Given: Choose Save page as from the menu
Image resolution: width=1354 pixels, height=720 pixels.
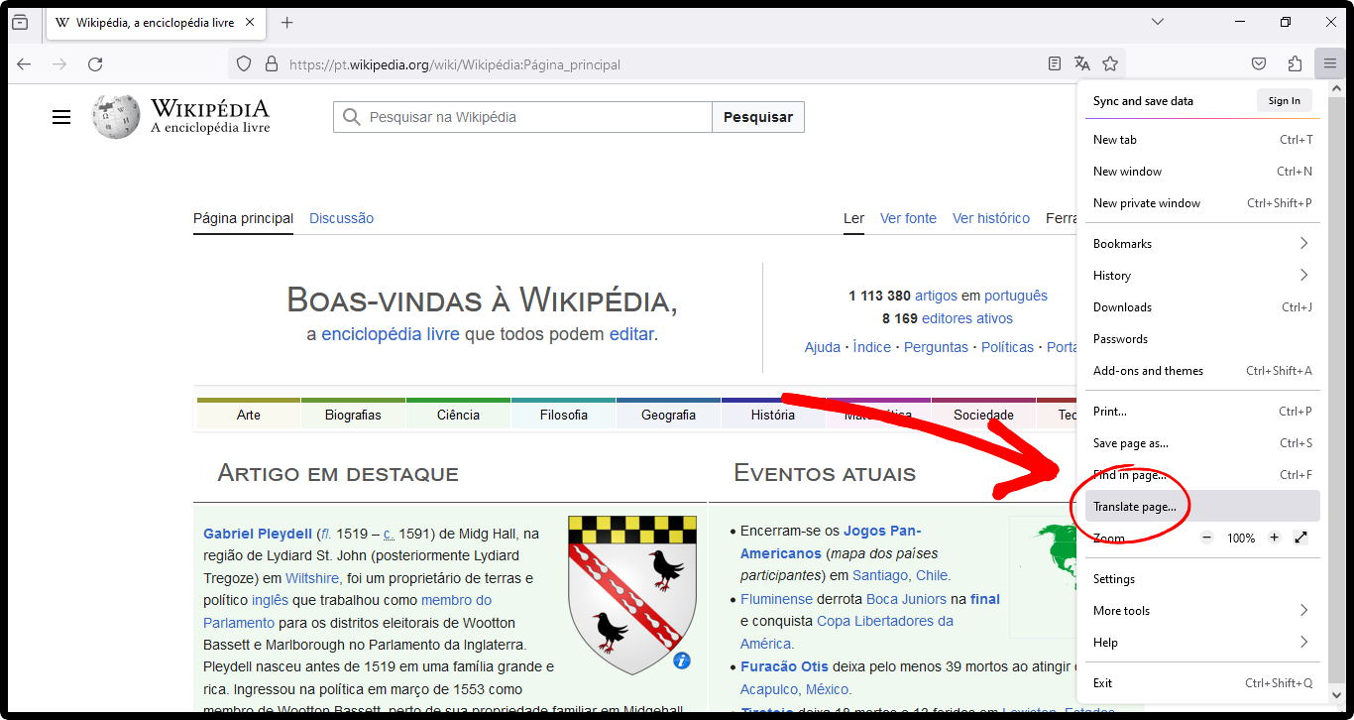Looking at the screenshot, I should coord(1202,443).
